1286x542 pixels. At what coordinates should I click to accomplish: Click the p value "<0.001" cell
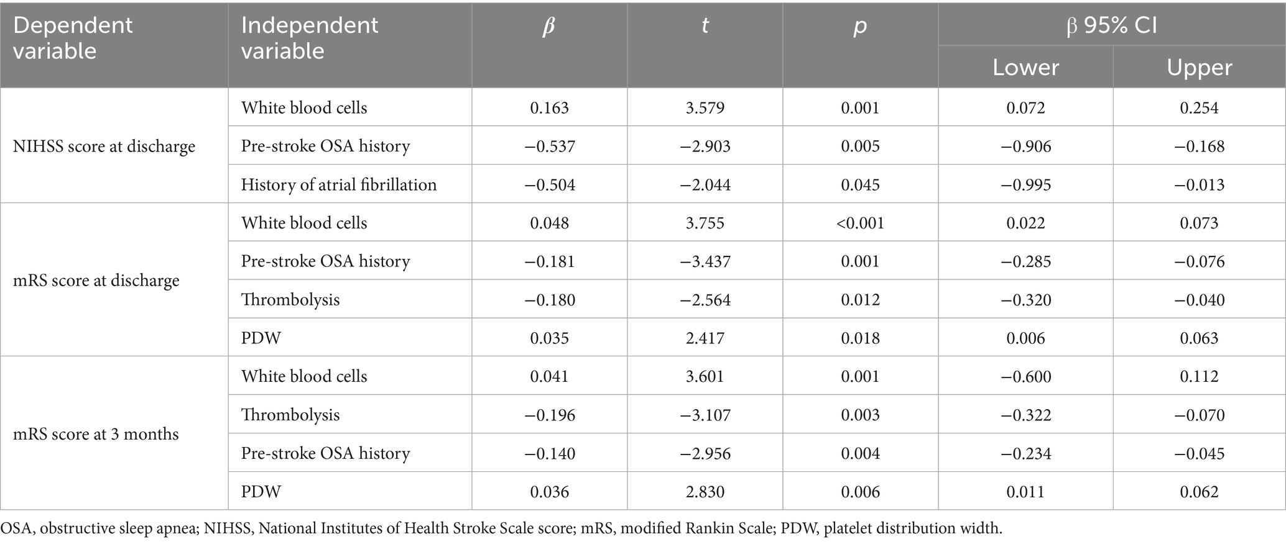[860, 224]
